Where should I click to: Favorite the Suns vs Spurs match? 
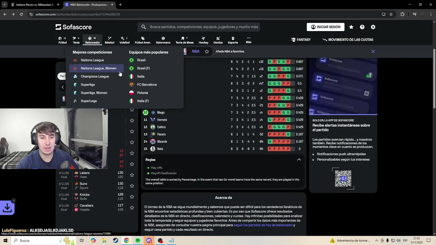point(132,186)
